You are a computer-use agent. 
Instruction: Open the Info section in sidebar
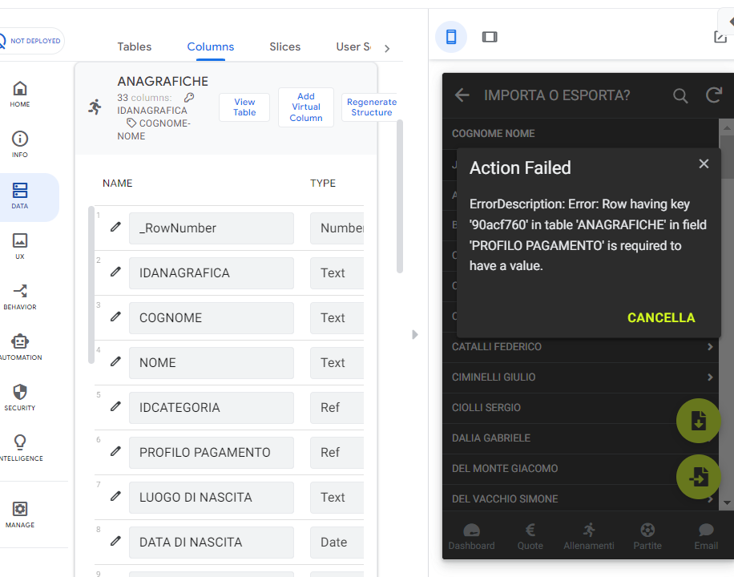20,144
